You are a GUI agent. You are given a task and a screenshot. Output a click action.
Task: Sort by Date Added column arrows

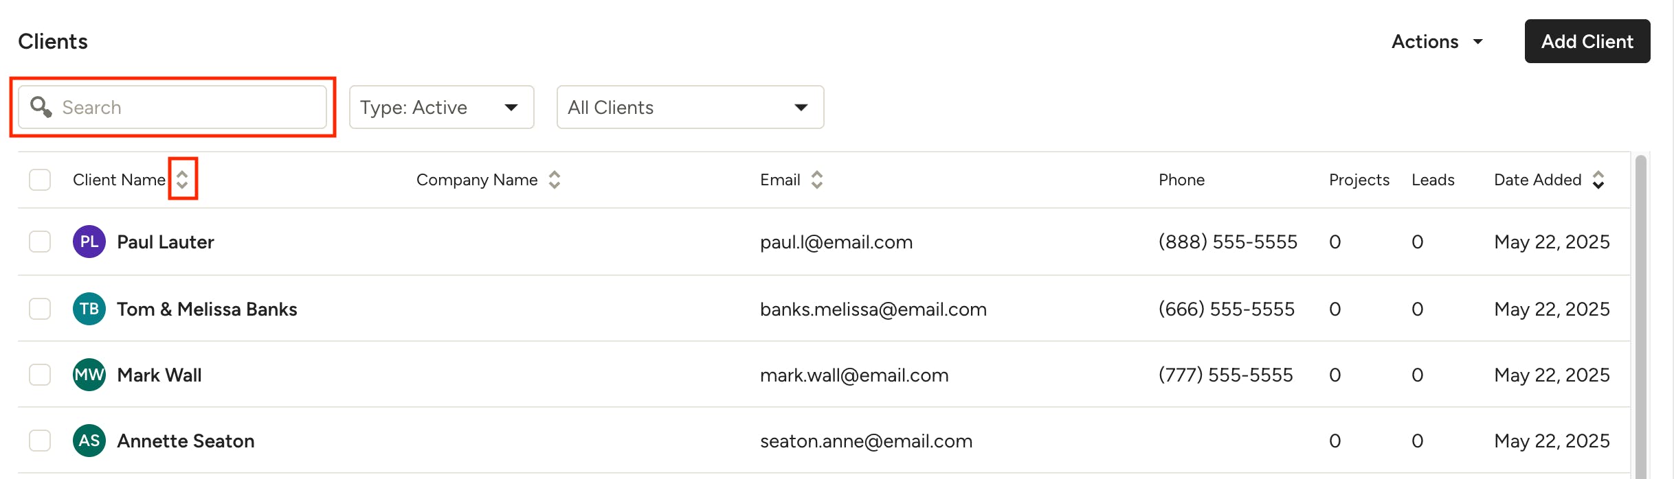click(1598, 179)
